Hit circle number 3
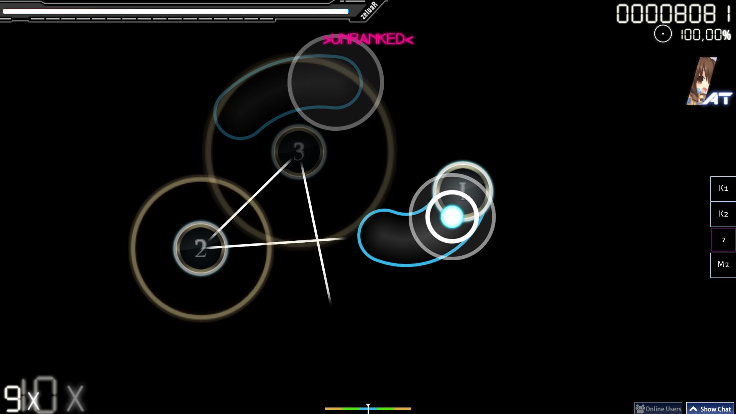Viewport: 736px width, 414px height. [299, 151]
